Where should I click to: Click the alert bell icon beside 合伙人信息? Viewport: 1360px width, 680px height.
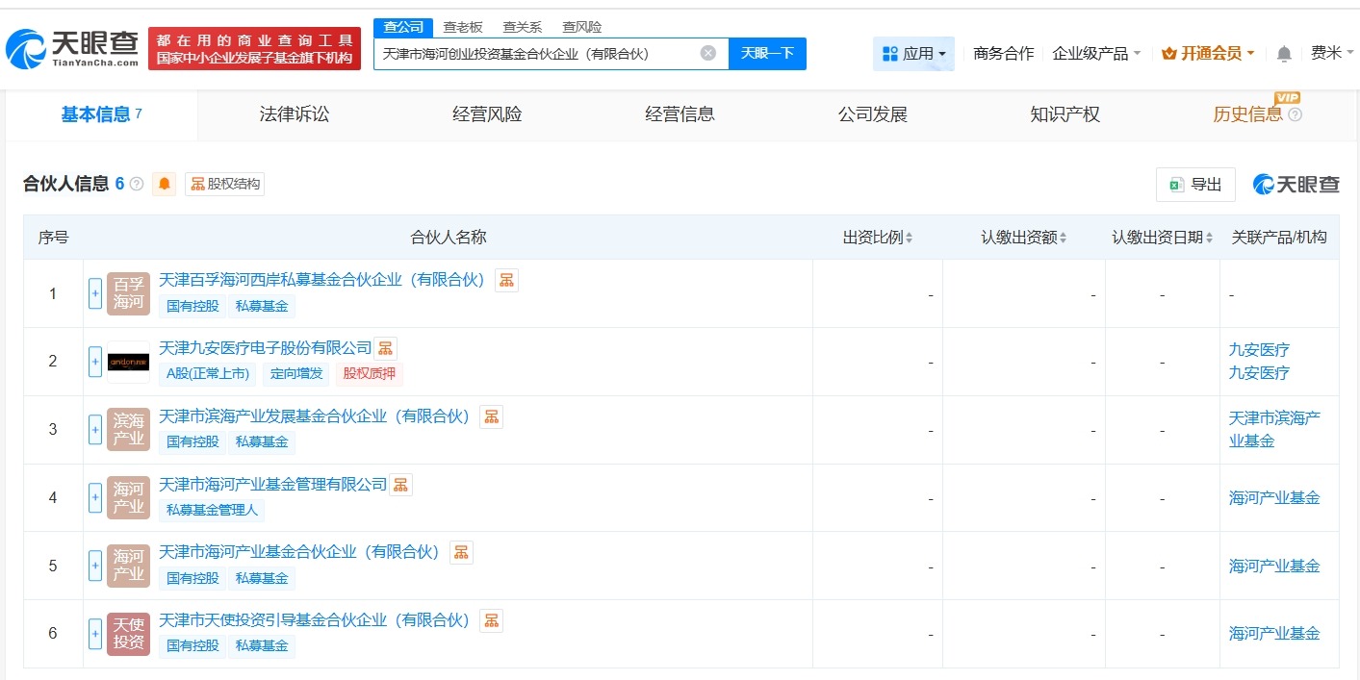[x=164, y=184]
